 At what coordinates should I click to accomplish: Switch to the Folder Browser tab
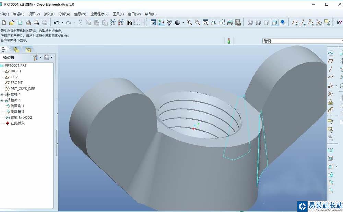(x=16, y=50)
